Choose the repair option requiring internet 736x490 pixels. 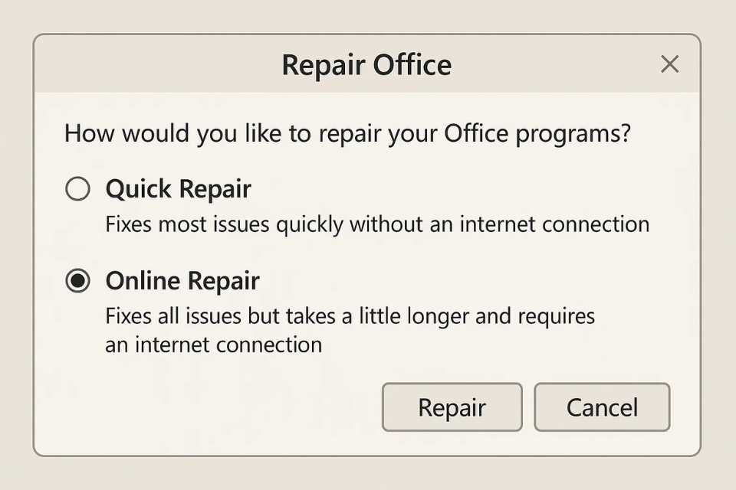pyautogui.click(x=77, y=281)
